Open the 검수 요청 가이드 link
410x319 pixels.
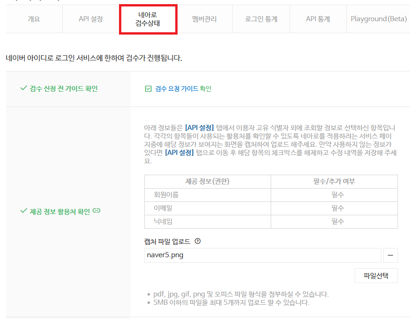click(177, 89)
